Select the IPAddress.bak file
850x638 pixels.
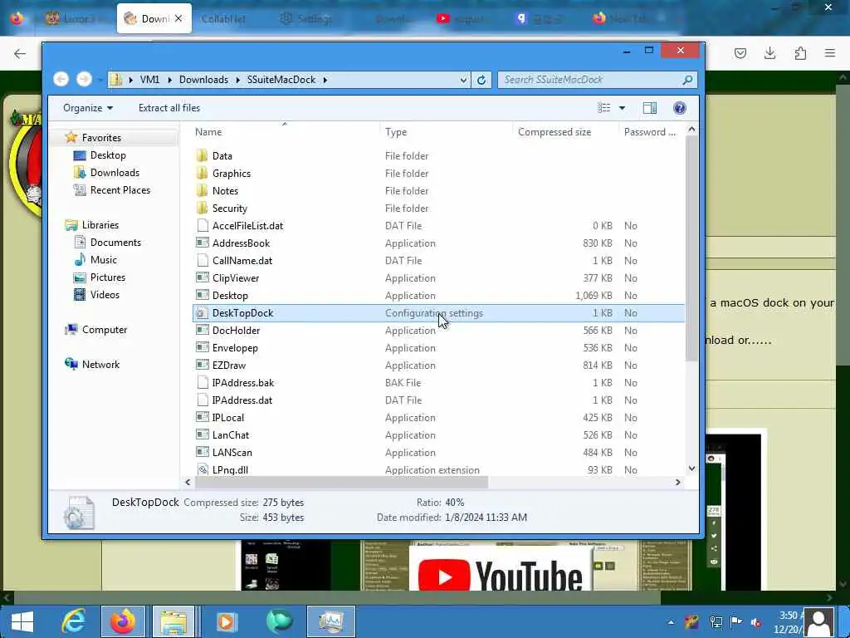tap(243, 383)
